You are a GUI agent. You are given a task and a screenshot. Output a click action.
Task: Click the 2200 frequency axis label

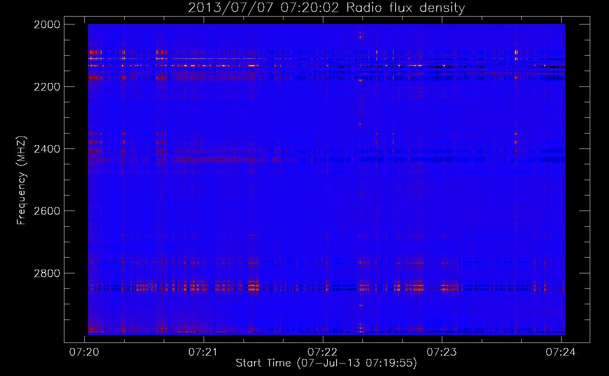47,87
